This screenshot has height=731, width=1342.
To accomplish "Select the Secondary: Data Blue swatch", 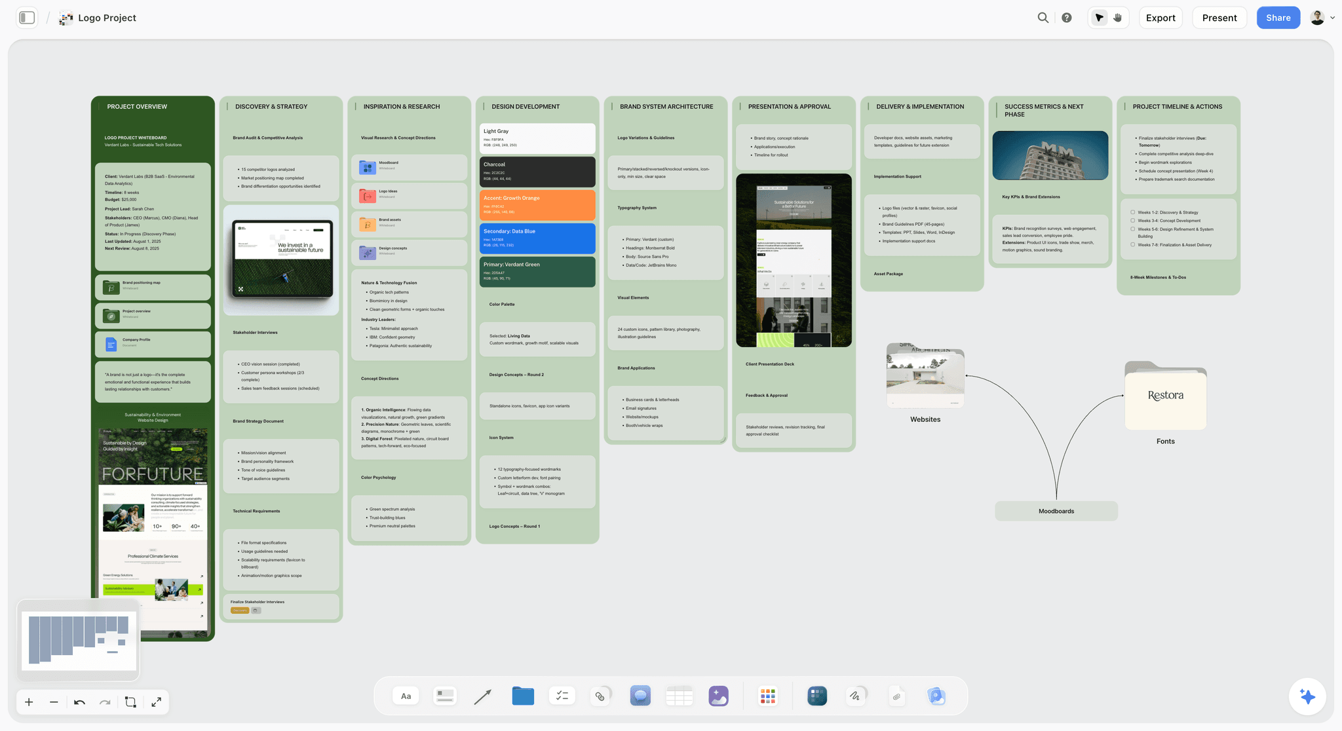I will [x=537, y=238].
